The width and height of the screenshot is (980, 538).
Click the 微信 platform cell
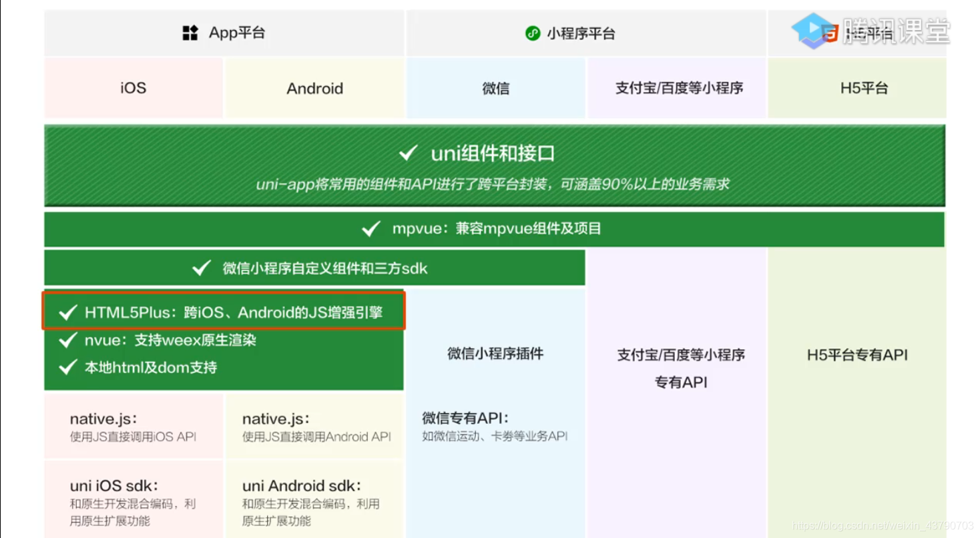(x=496, y=88)
